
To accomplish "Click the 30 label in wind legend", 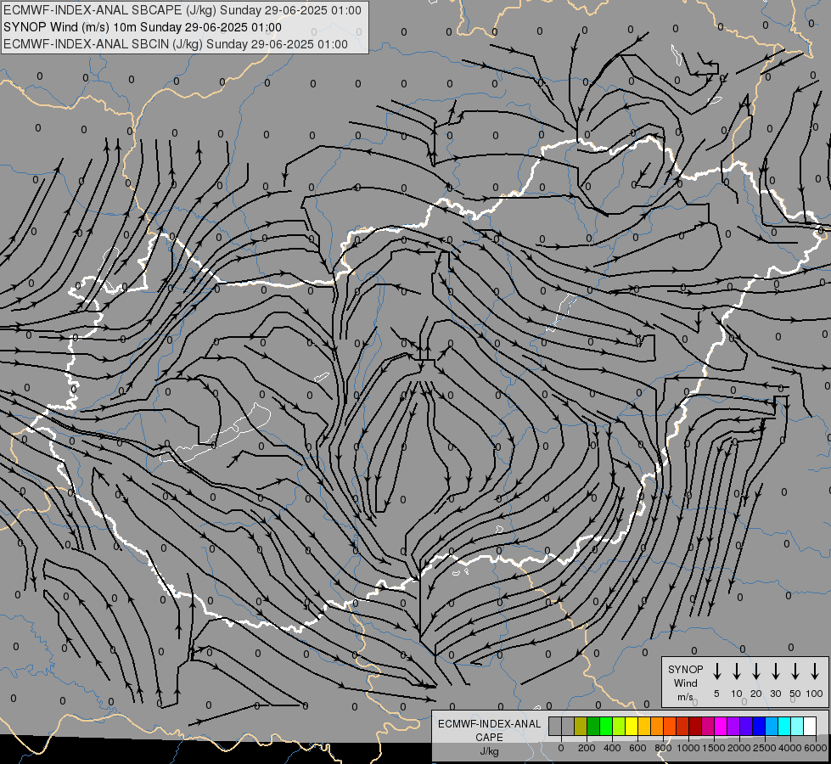I will point(775,694).
